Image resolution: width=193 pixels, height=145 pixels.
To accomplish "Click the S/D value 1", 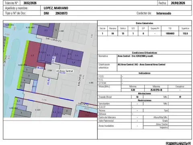I will pos(133,33).
